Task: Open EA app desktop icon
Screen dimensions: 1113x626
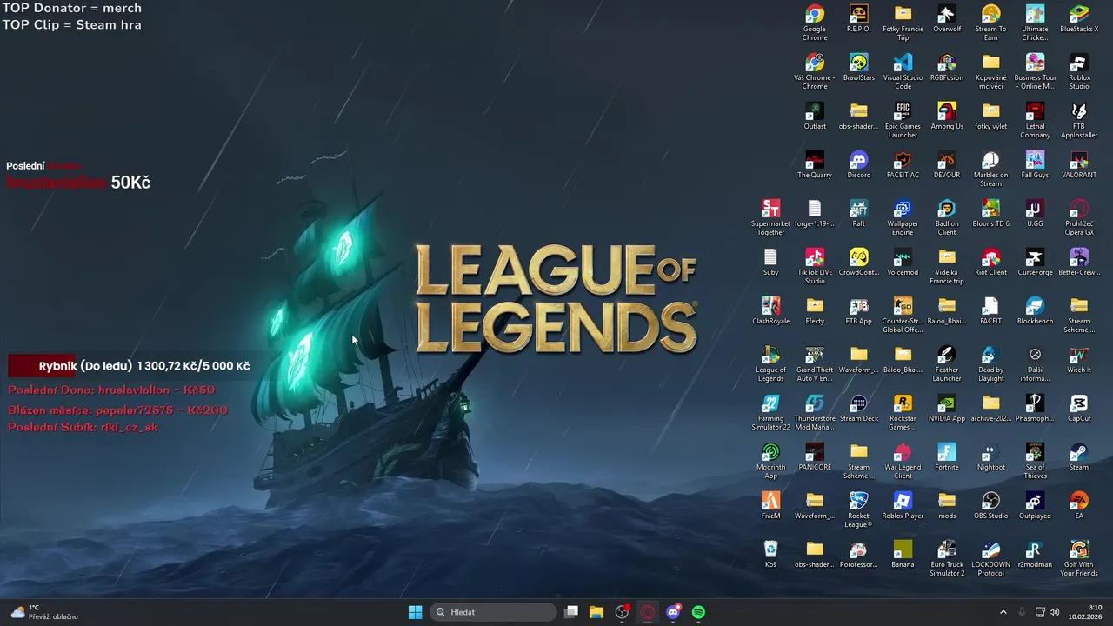Action: 1079,506
